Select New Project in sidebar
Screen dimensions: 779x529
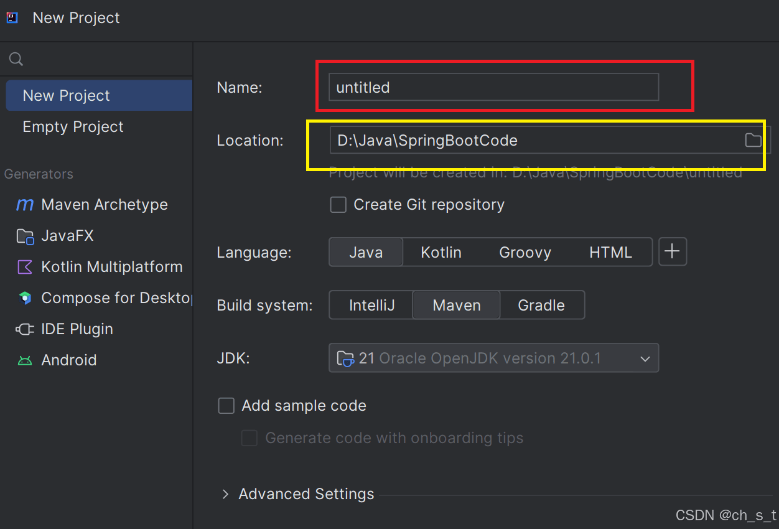pos(99,95)
